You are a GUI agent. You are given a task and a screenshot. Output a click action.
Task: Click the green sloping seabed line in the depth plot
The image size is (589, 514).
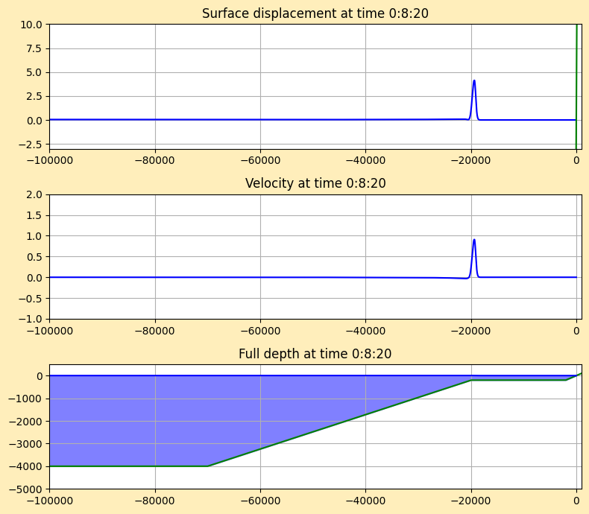coord(339,423)
